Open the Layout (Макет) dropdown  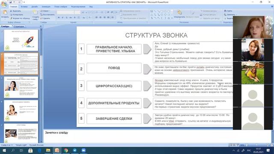pyautogui.click(x=45, y=11)
